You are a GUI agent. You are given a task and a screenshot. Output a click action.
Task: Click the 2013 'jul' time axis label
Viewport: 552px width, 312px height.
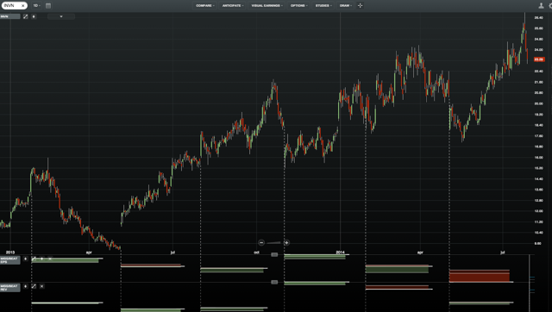[x=172, y=253]
